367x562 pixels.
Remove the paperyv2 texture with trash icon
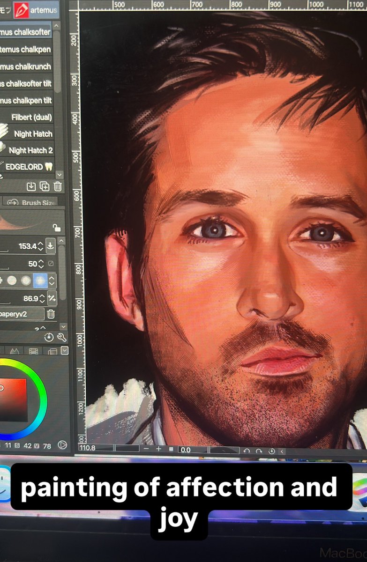[51, 314]
